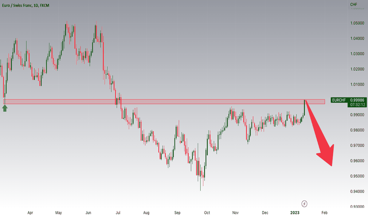Click the Jun label on time axis

[x=88, y=213]
